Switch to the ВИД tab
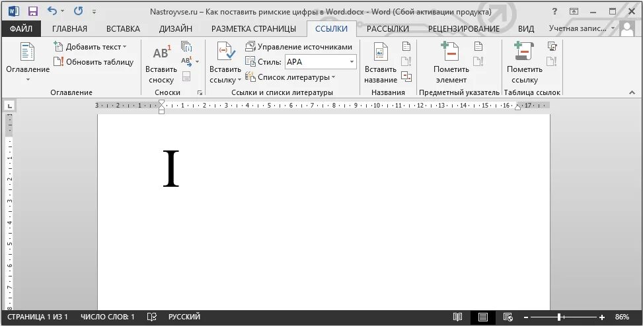 point(526,28)
